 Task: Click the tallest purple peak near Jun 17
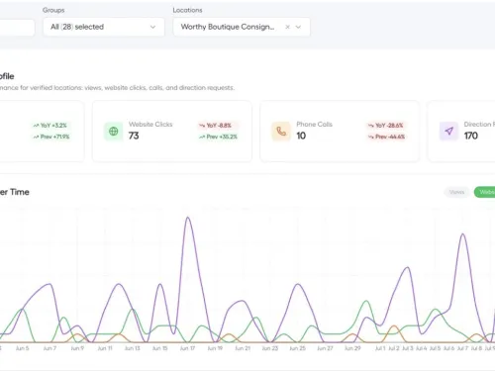point(188,218)
